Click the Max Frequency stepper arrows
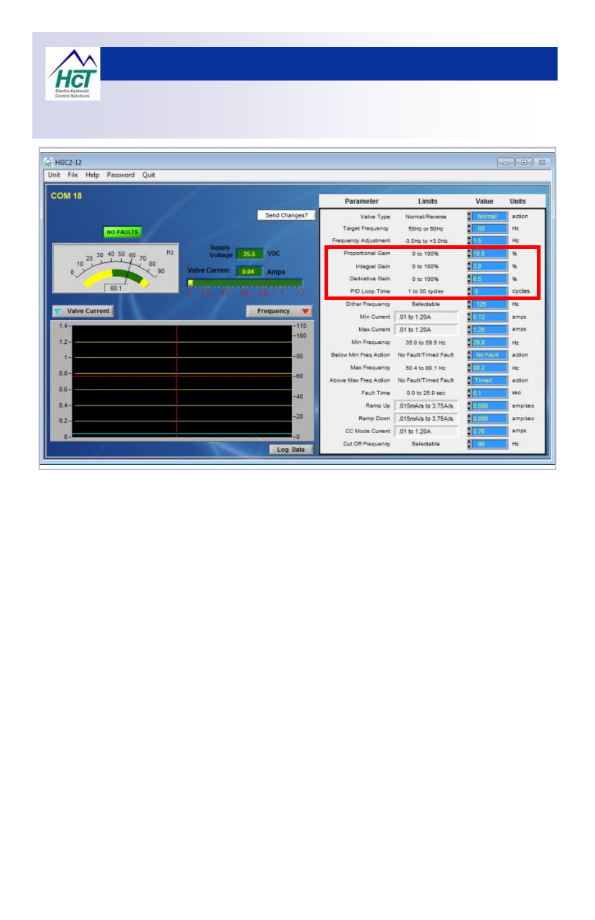Image resolution: width=595 pixels, height=920 pixels. pyautogui.click(x=469, y=368)
